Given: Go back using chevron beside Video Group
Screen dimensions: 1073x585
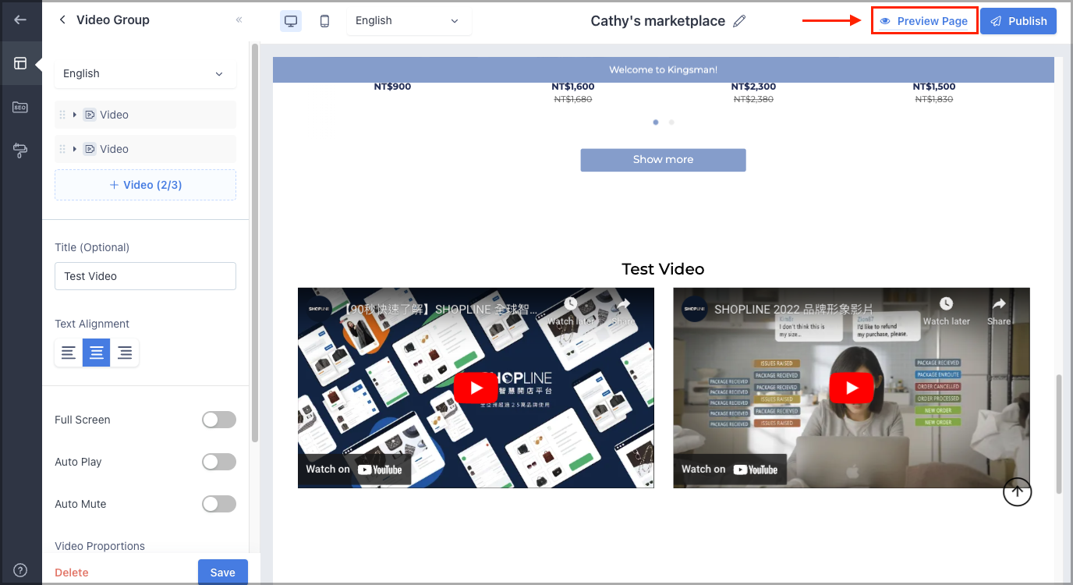Looking at the screenshot, I should [x=62, y=19].
